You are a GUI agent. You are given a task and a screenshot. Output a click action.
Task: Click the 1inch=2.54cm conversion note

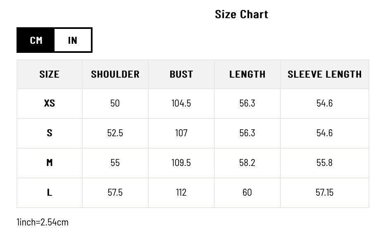point(43,222)
